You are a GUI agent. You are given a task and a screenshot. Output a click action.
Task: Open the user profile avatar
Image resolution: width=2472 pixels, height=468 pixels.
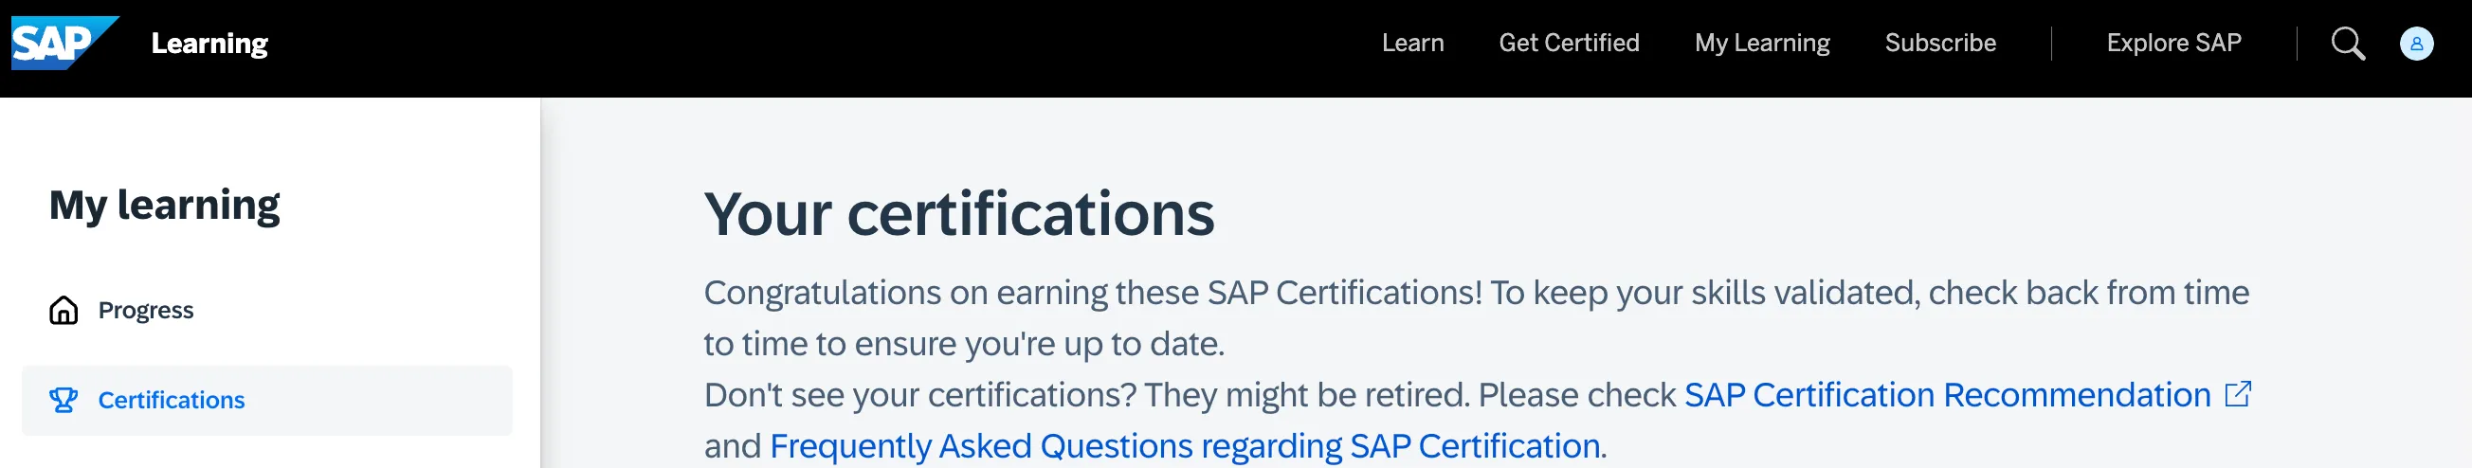2415,44
